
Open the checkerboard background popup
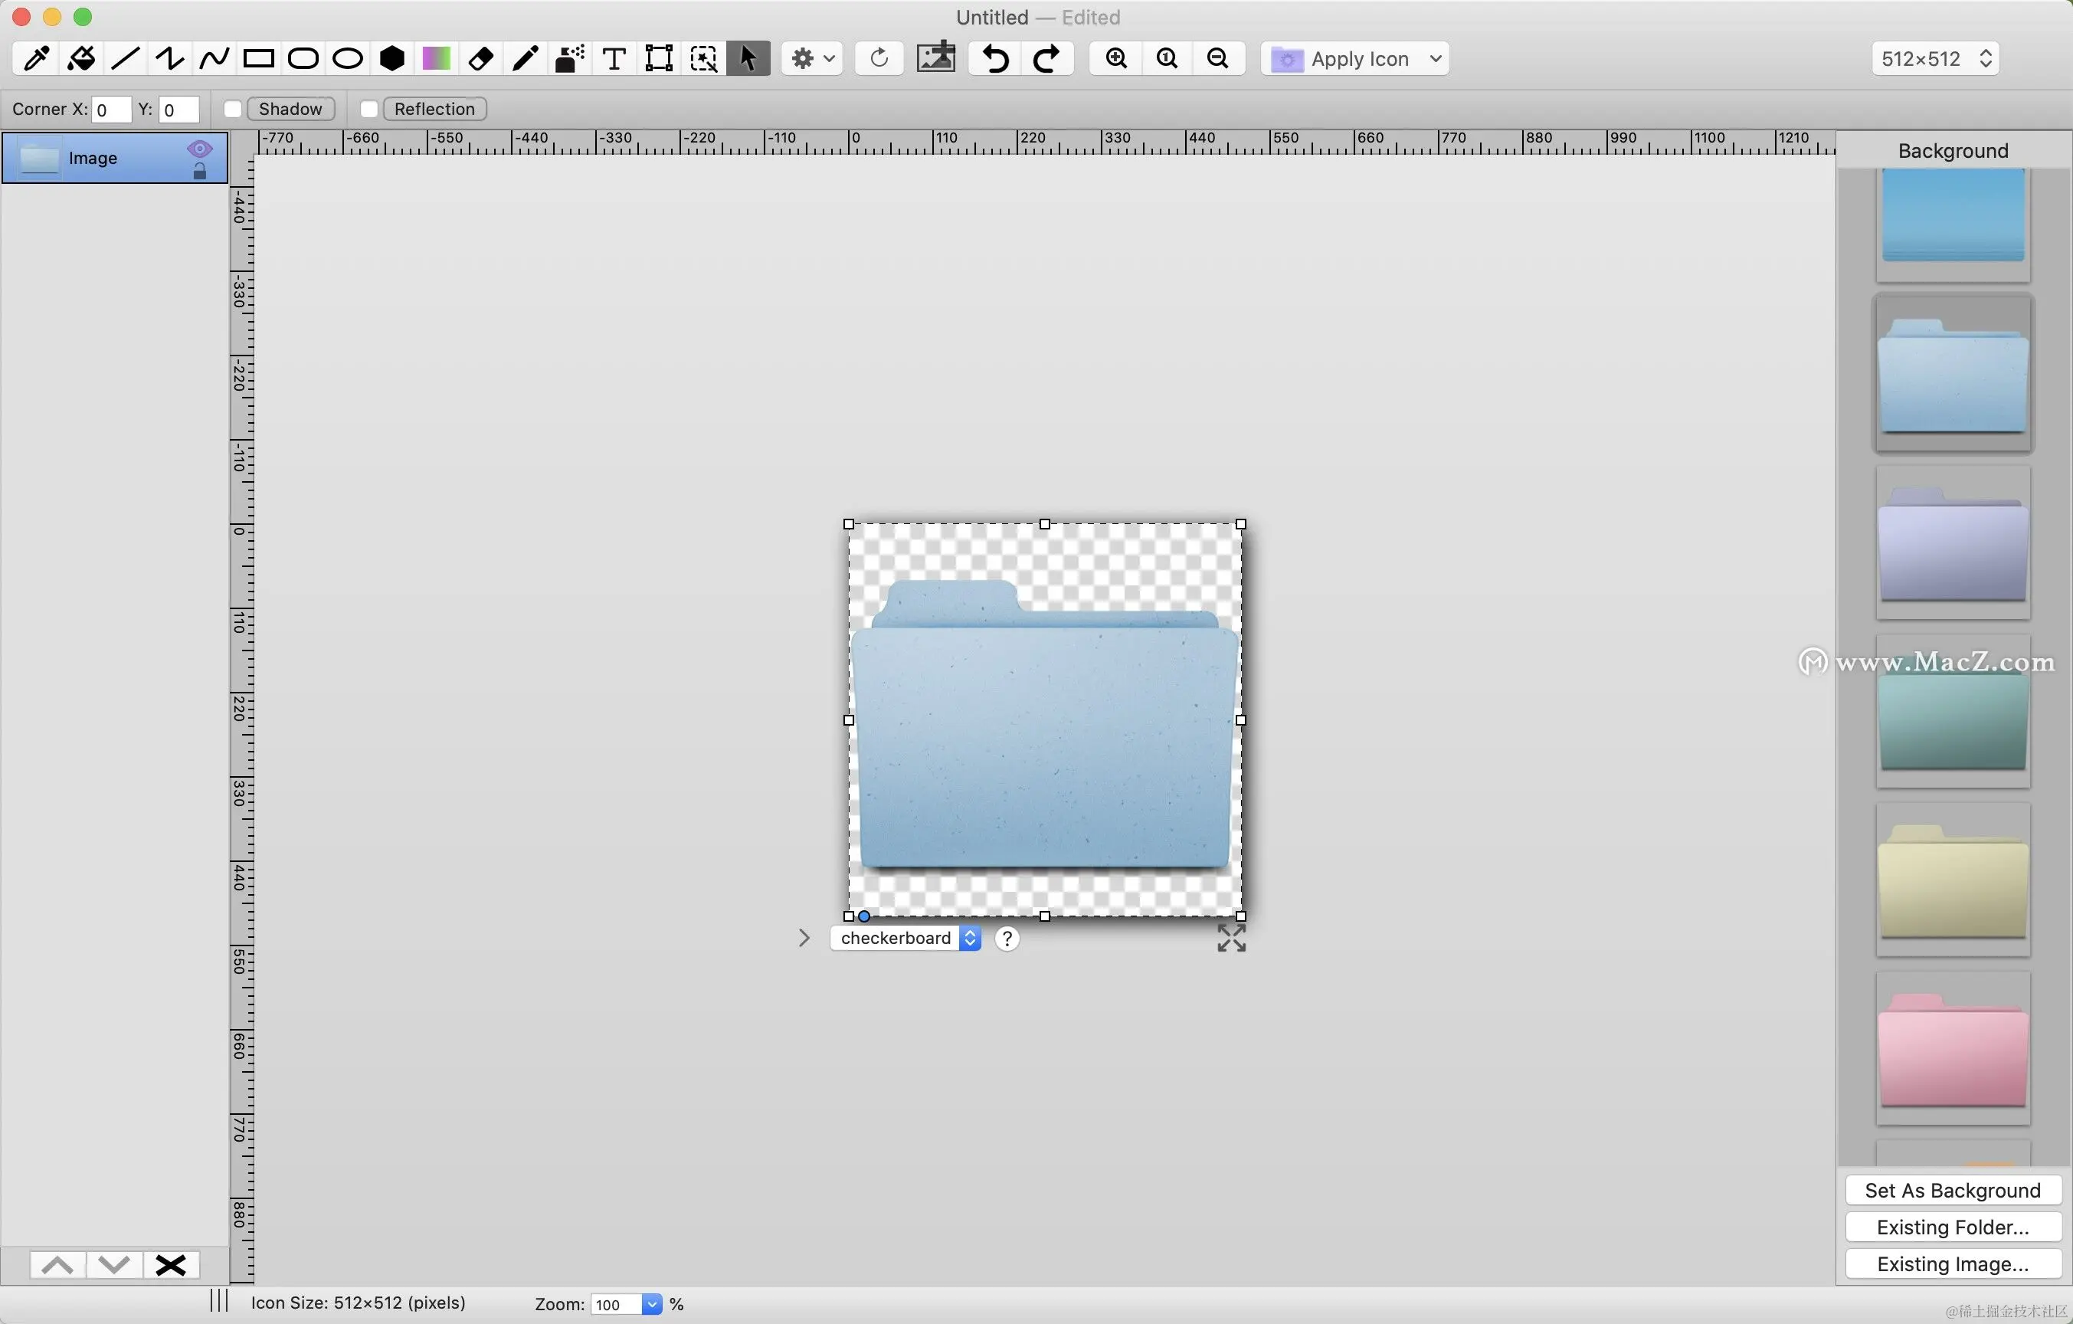(906, 939)
